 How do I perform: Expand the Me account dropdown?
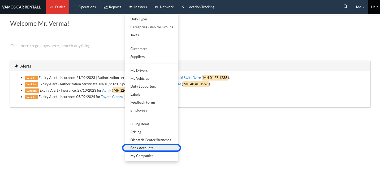pyautogui.click(x=360, y=7)
